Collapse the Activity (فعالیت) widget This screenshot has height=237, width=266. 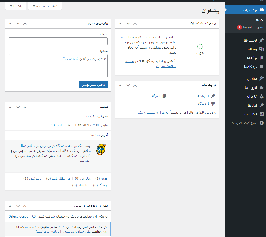point(10,107)
